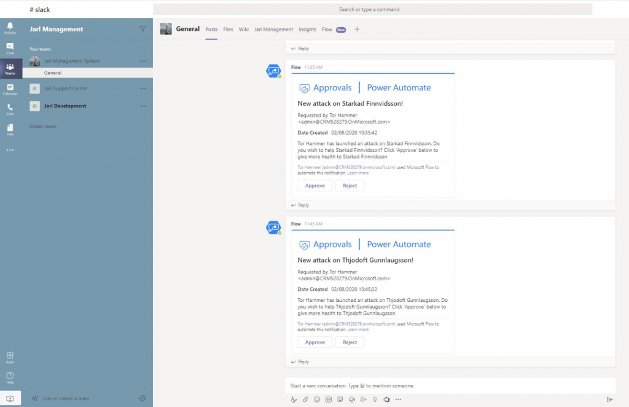The image size is (629, 407).
Task: Show more apps ellipsis in left rail
Action: pyautogui.click(x=10, y=150)
